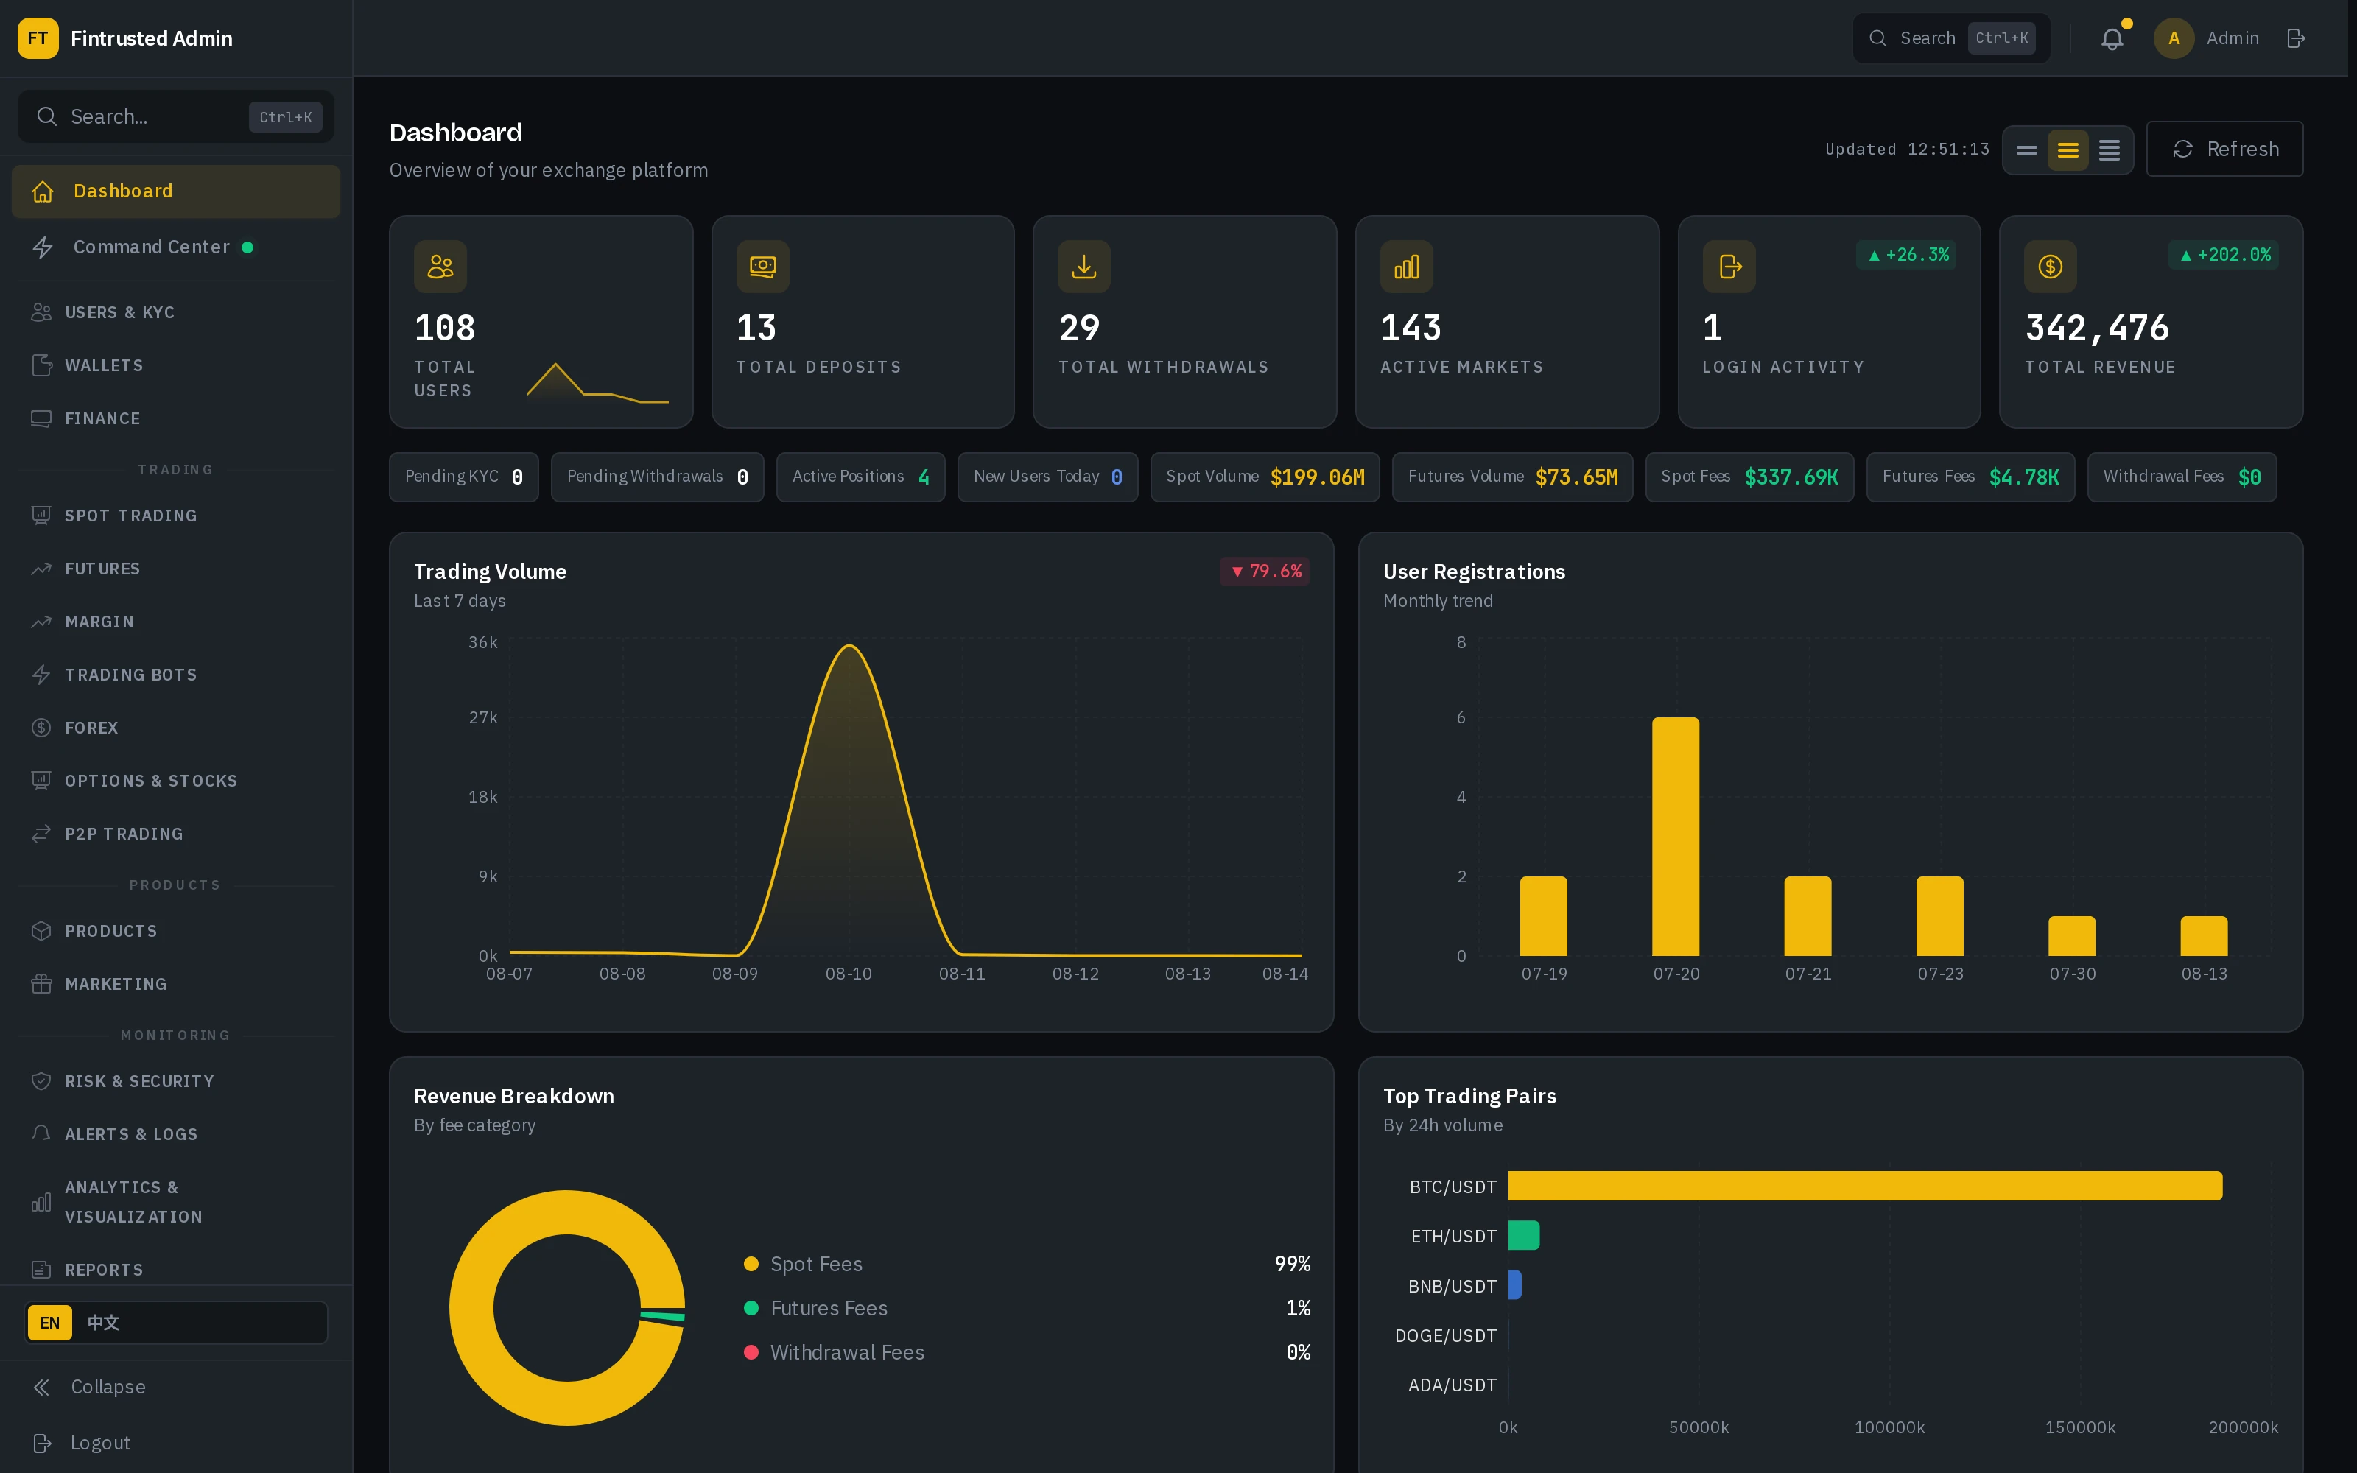
Task: Expand the Options & Stocks section
Action: point(175,781)
